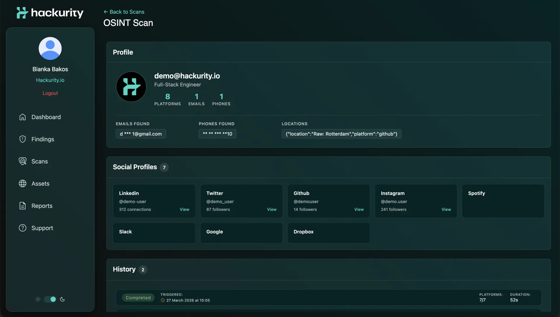The width and height of the screenshot is (560, 317).
Task: Click the Assets globe icon
Action: coord(22,184)
